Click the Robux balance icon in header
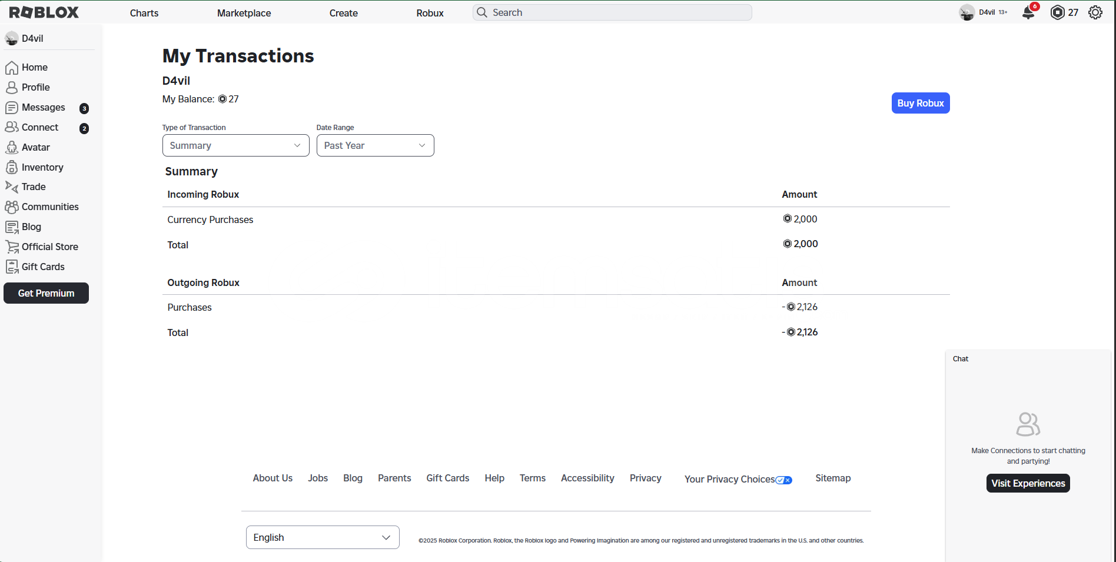The height and width of the screenshot is (562, 1116). (x=1057, y=12)
